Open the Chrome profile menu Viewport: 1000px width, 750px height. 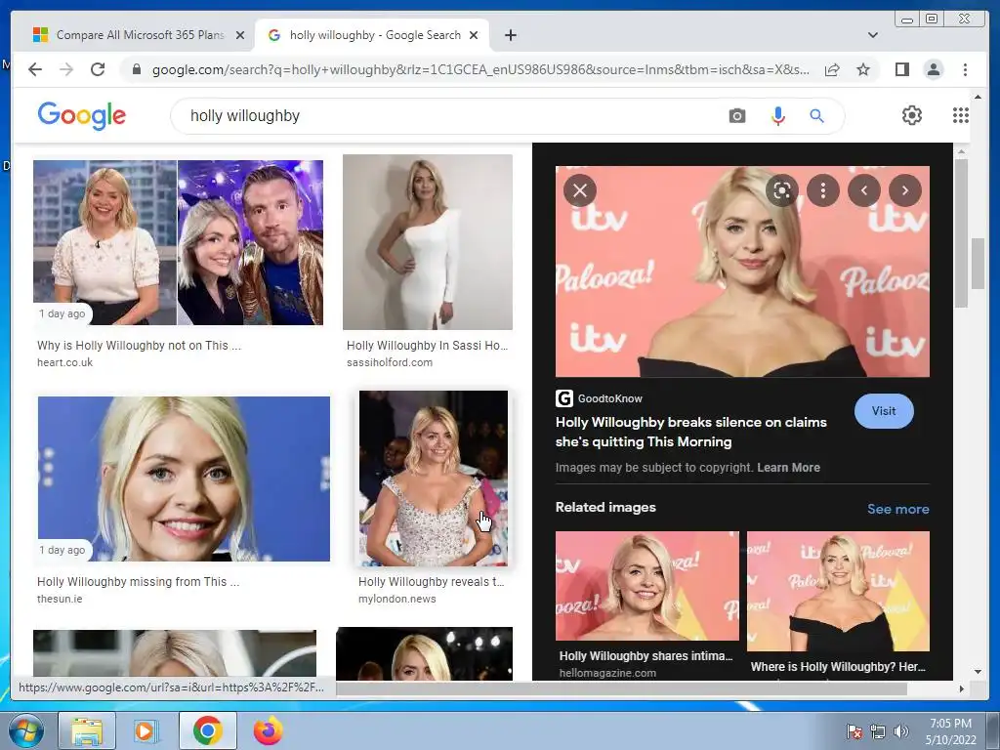(x=933, y=69)
